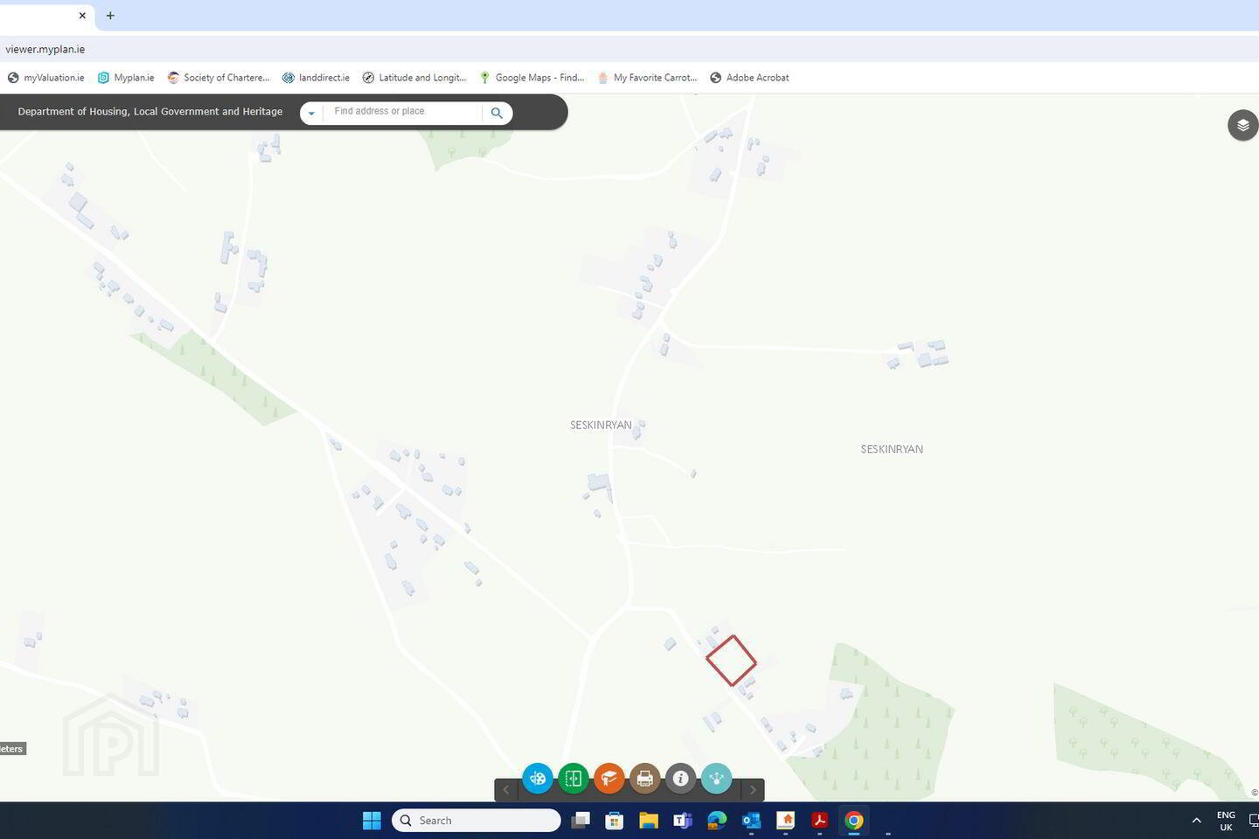Open the teal share tool

click(717, 778)
